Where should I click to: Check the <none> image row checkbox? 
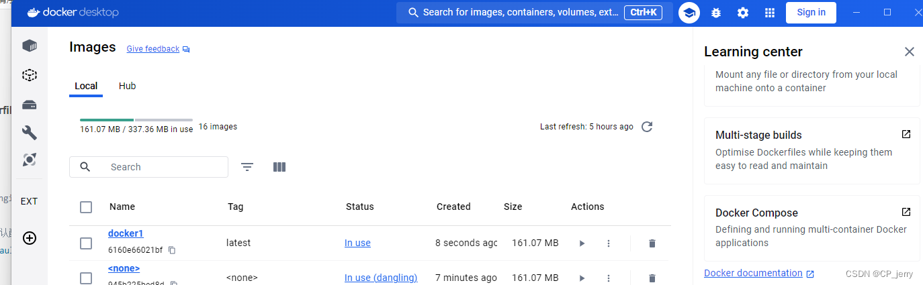pos(86,278)
